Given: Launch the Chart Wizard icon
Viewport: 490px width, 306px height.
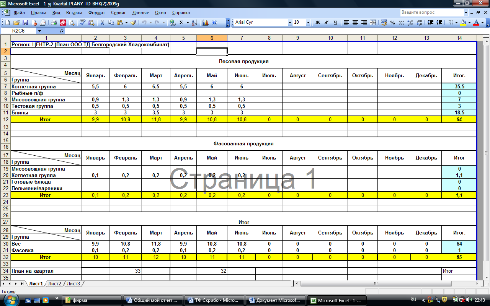Looking at the screenshot, I should coord(206,23).
